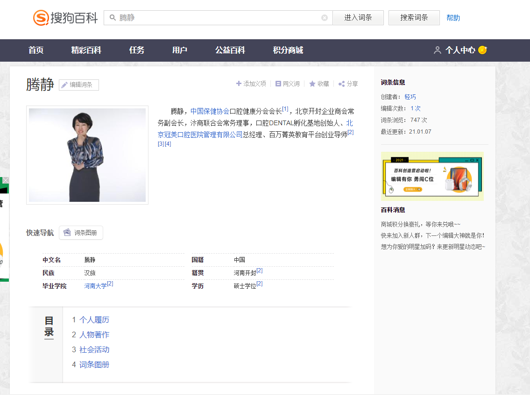Screen dimensions: 530x398
Task: Select the 中国 value in 国籍 row
Action: coord(239,260)
